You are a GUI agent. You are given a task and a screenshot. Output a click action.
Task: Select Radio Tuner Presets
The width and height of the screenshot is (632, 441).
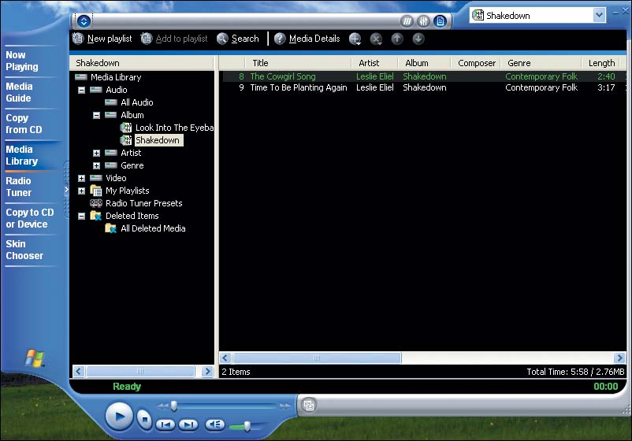click(143, 203)
